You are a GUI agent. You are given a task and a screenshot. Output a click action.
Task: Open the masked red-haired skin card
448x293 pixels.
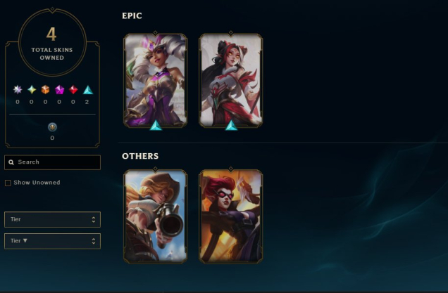231,216
